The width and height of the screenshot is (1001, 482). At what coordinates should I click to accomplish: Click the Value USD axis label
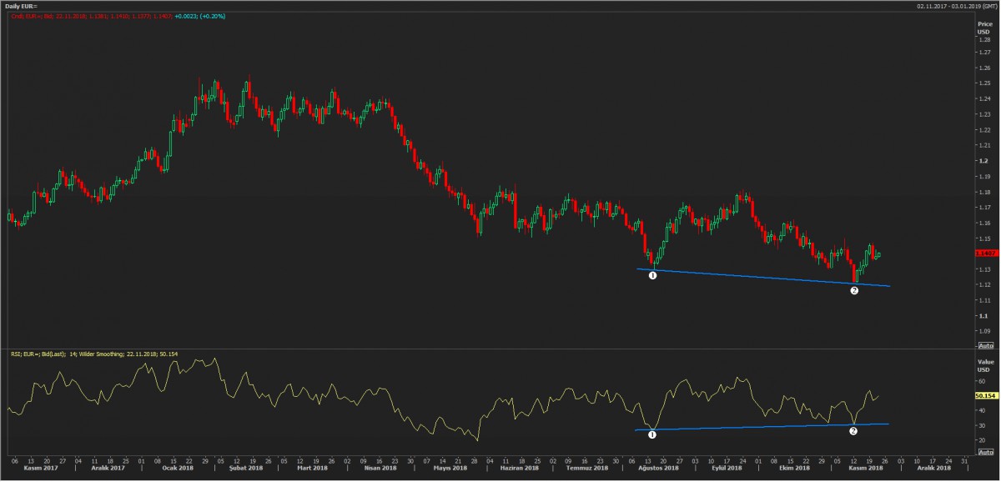pos(984,365)
